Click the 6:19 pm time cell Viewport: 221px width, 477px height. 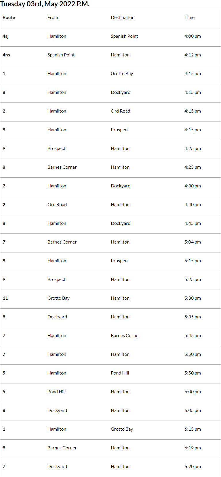tap(193, 448)
